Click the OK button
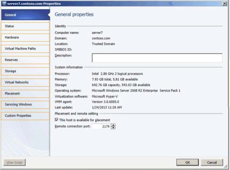Screen dimensions: 230x170 coord(187,162)
